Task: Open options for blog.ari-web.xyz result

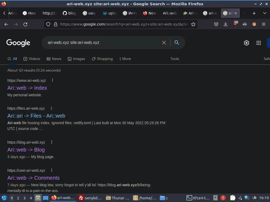Action: point(52,142)
